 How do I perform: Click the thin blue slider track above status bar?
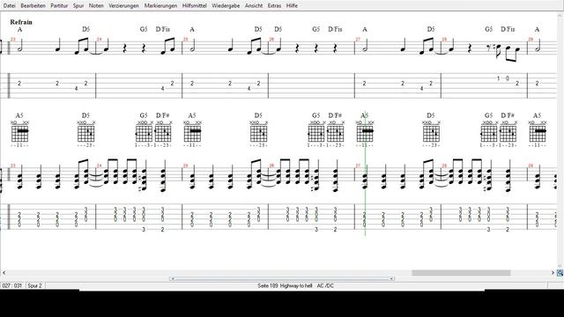pyautogui.click(x=282, y=278)
